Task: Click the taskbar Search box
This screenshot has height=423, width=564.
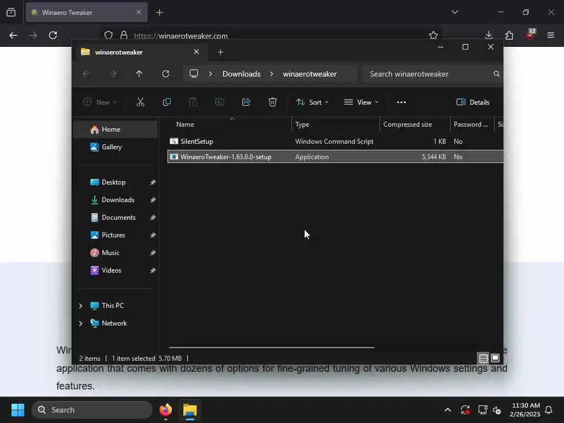Action: click(92, 410)
